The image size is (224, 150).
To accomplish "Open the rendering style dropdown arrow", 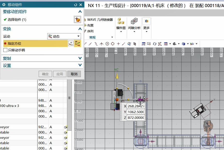I will 188,44.
